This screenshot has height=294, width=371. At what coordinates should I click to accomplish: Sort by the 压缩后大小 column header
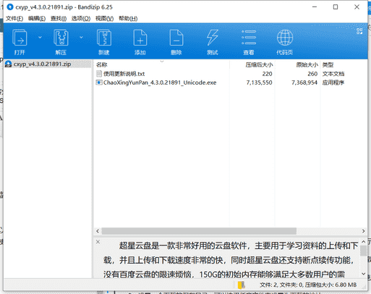pos(259,64)
